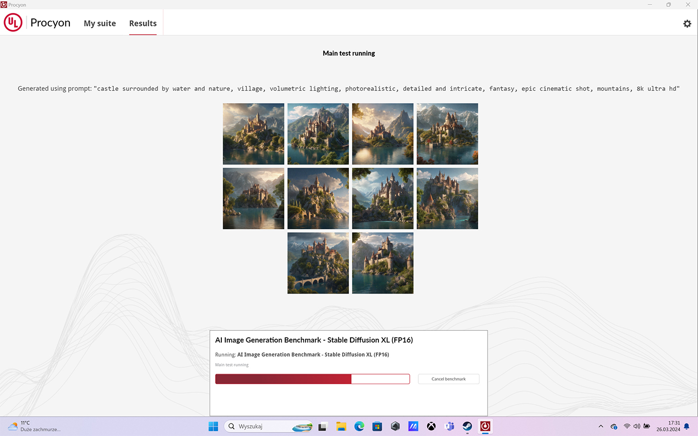
Task: Switch to the Results tab
Action: click(x=143, y=23)
